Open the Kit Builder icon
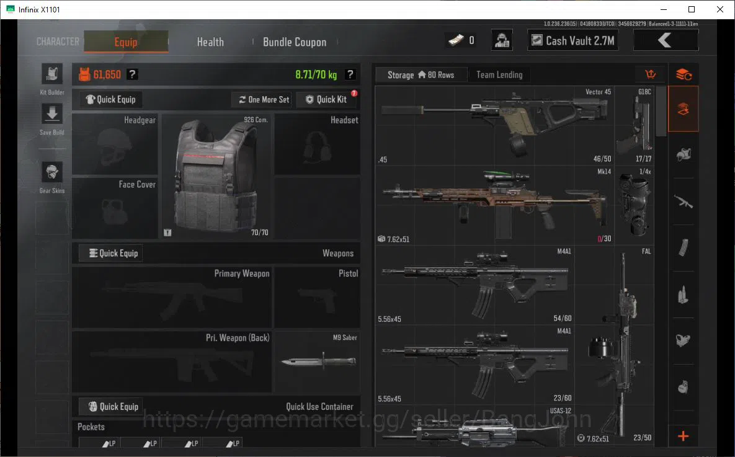The image size is (735, 457). [52, 74]
